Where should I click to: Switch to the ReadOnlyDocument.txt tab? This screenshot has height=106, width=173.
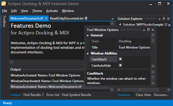click(67, 18)
